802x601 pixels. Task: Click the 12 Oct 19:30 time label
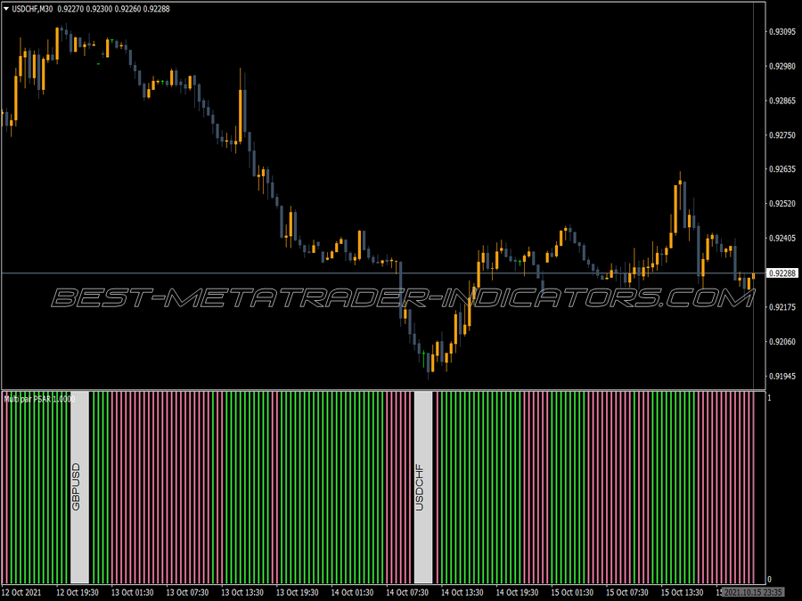(x=78, y=592)
